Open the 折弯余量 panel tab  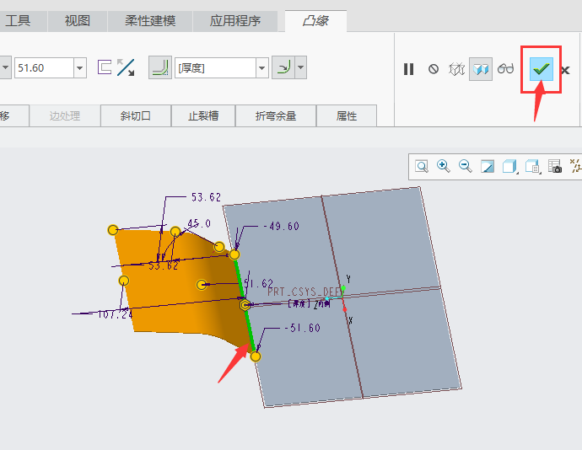pyautogui.click(x=276, y=116)
